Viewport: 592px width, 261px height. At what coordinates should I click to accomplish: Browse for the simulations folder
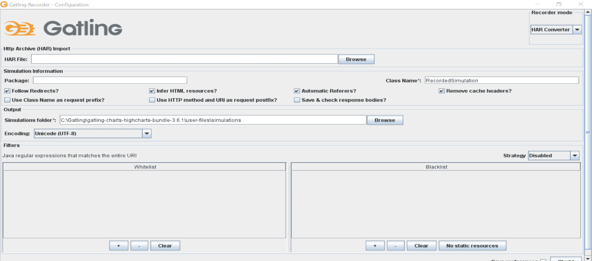[x=384, y=120]
